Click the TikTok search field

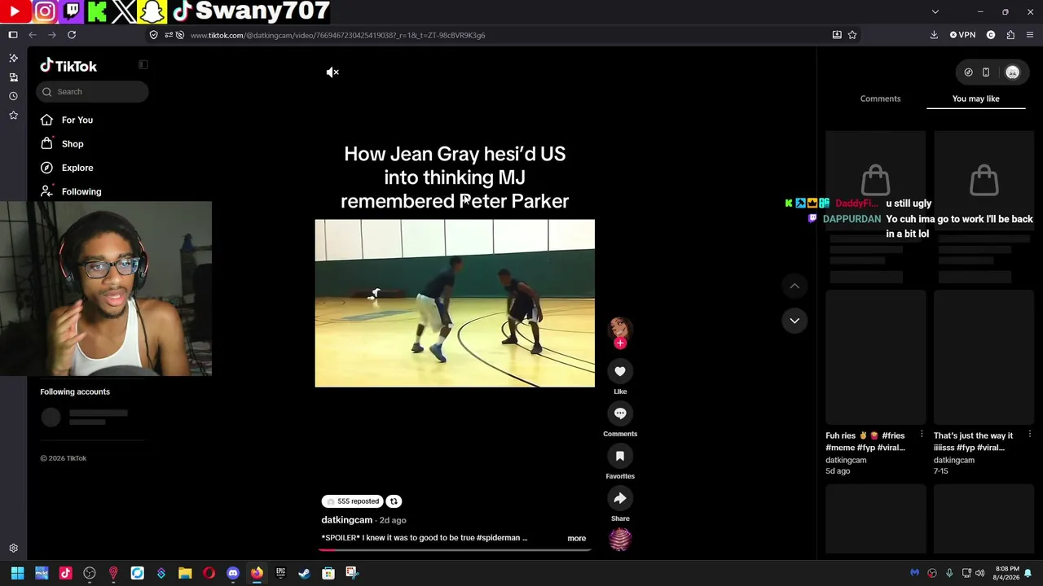pos(92,92)
